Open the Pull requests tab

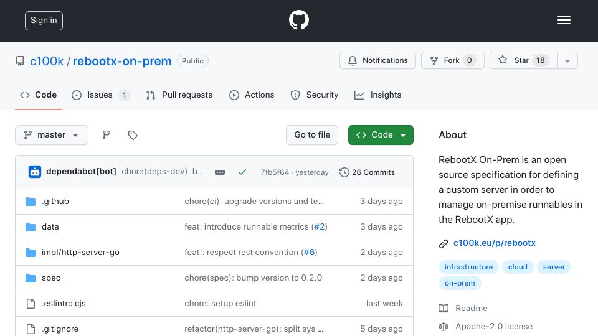pyautogui.click(x=179, y=95)
